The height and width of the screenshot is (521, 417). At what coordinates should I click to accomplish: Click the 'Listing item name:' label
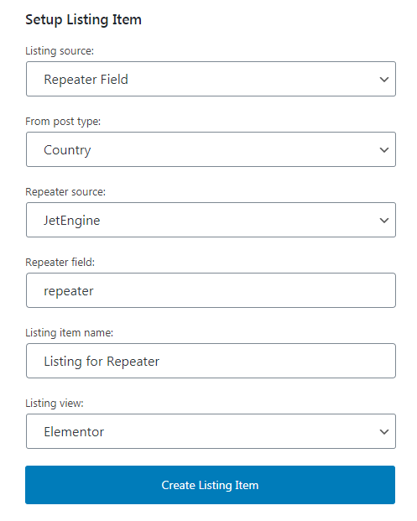69,333
